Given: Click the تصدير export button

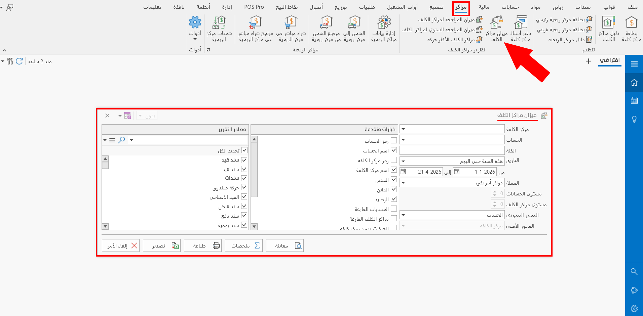Looking at the screenshot, I should coord(162,245).
